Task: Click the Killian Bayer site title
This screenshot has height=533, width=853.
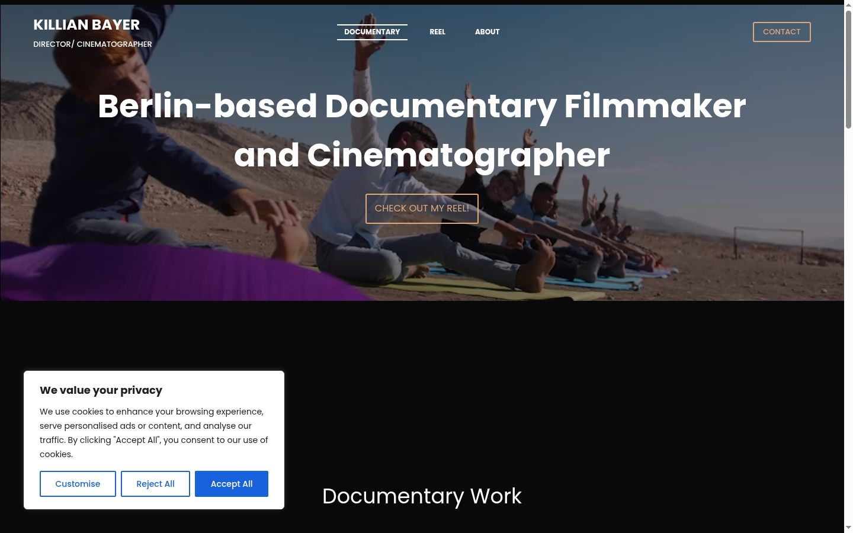Action: point(86,25)
